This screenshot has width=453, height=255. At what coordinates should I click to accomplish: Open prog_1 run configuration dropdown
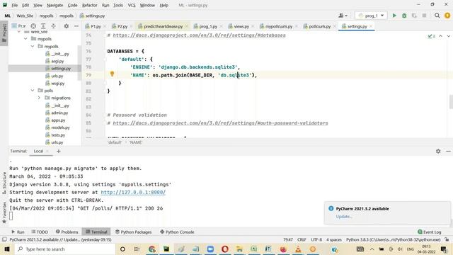tap(371, 16)
